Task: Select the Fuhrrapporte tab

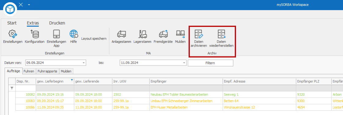Action: (x=47, y=71)
